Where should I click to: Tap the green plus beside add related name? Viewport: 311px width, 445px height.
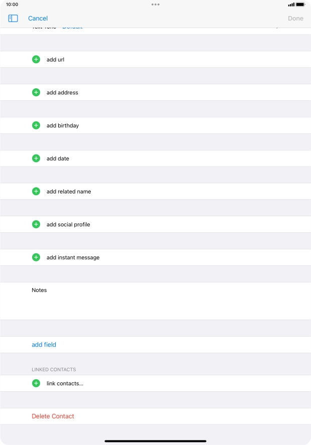click(36, 192)
